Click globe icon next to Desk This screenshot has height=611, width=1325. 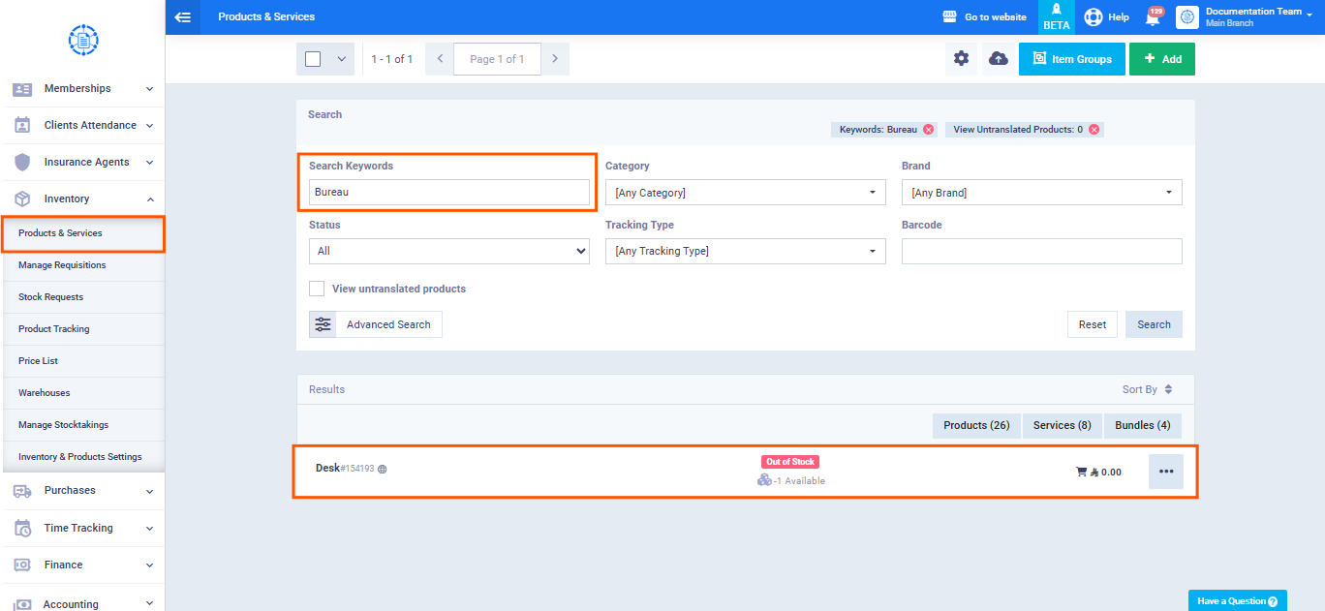(383, 469)
